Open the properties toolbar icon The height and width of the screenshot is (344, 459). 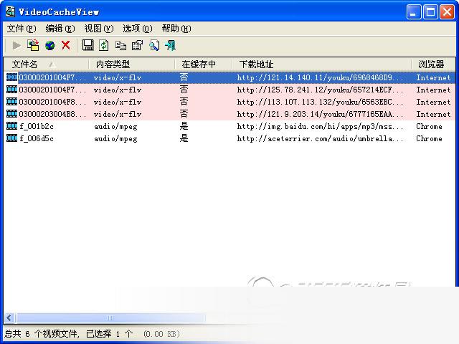(137, 45)
